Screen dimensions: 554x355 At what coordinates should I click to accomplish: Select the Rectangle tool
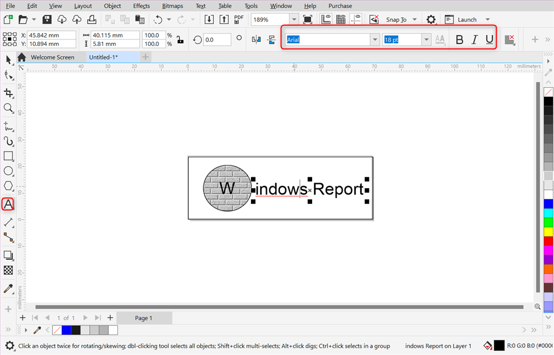[x=8, y=156]
